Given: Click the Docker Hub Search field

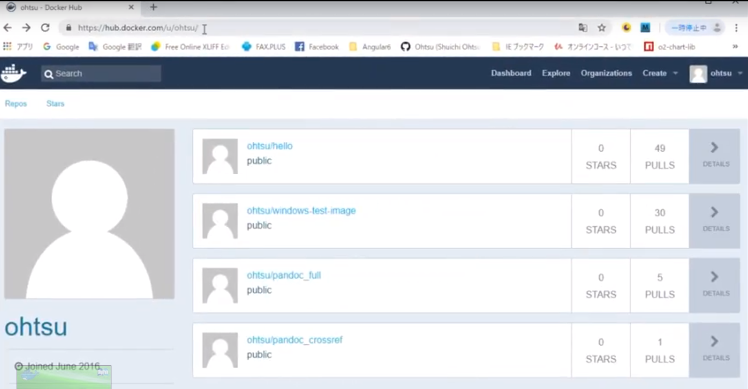Looking at the screenshot, I should tap(101, 73).
